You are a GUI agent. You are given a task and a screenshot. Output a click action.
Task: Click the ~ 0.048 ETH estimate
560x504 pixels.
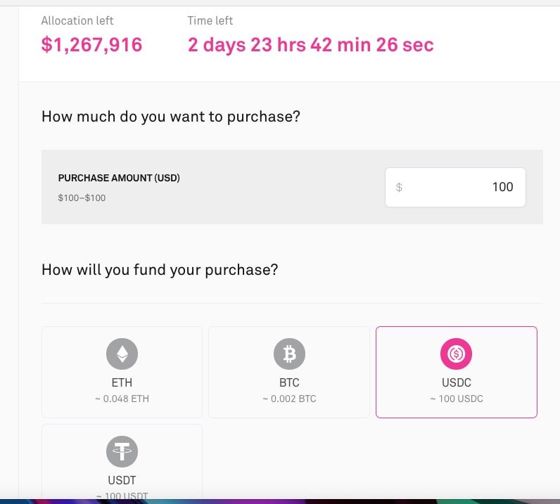[122, 399]
